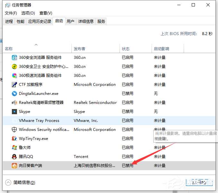Image resolution: width=218 pixels, height=193 pixels.
Task: Click 已禁用 status in 向日葵客户端 row
Action: tap(128, 166)
